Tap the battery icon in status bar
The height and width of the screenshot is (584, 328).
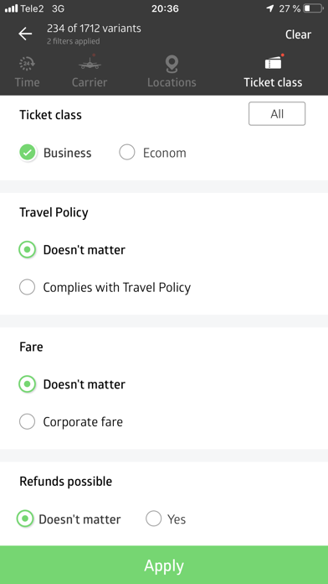(x=313, y=8)
